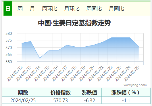
Task: Click the 565 y-axis label
Action: [x=9, y=55]
